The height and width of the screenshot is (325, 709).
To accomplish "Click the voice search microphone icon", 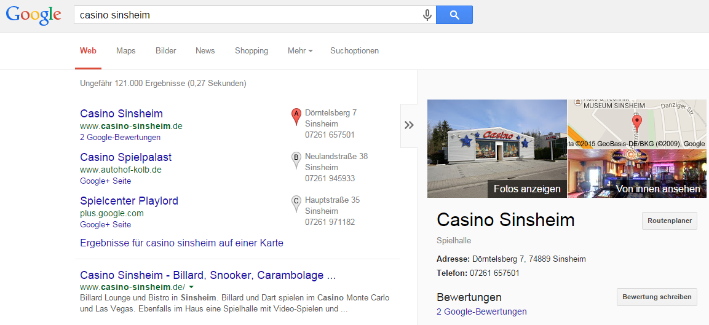I will (427, 15).
